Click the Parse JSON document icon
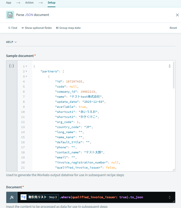This screenshot has height=208, width=181. pos(10,15)
